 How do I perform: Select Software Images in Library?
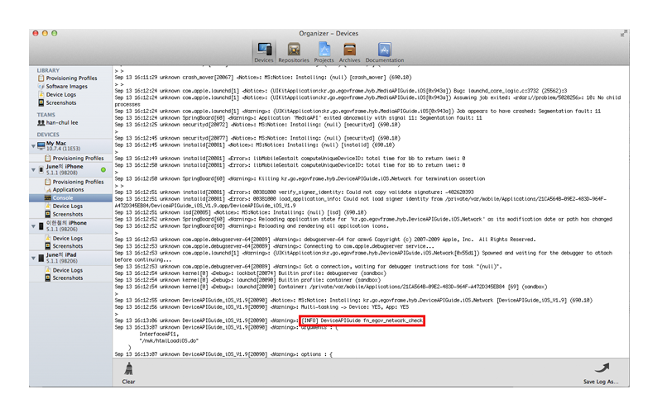(x=67, y=86)
